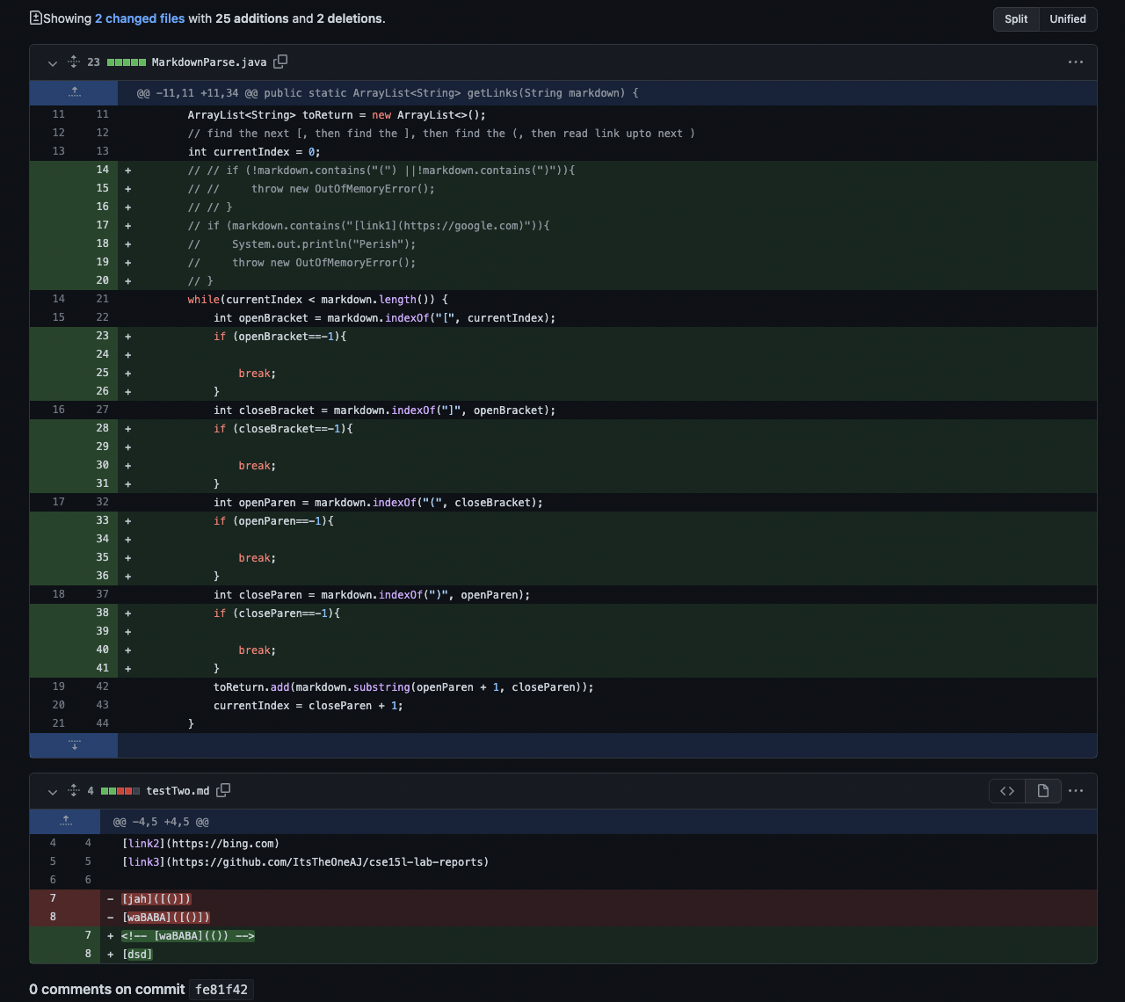Open the 2 changed files link
The width and height of the screenshot is (1125, 1002).
tap(140, 18)
